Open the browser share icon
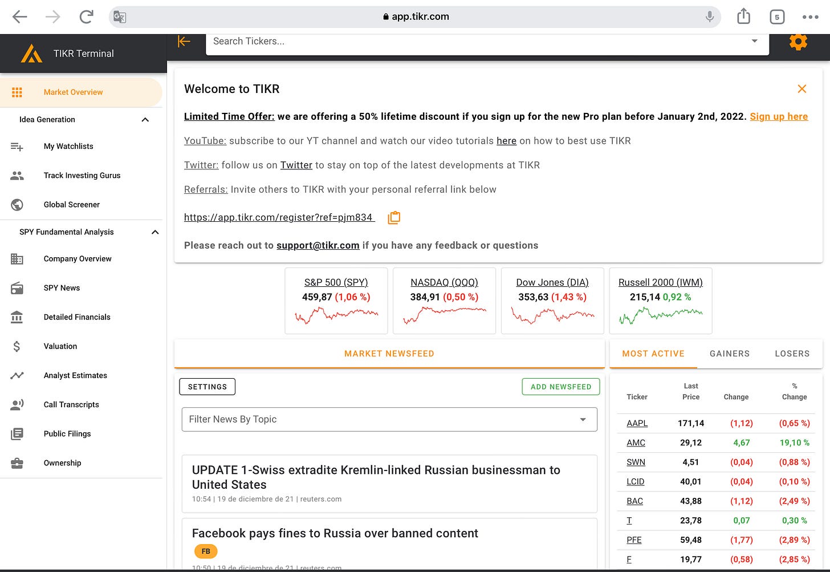 (x=743, y=16)
